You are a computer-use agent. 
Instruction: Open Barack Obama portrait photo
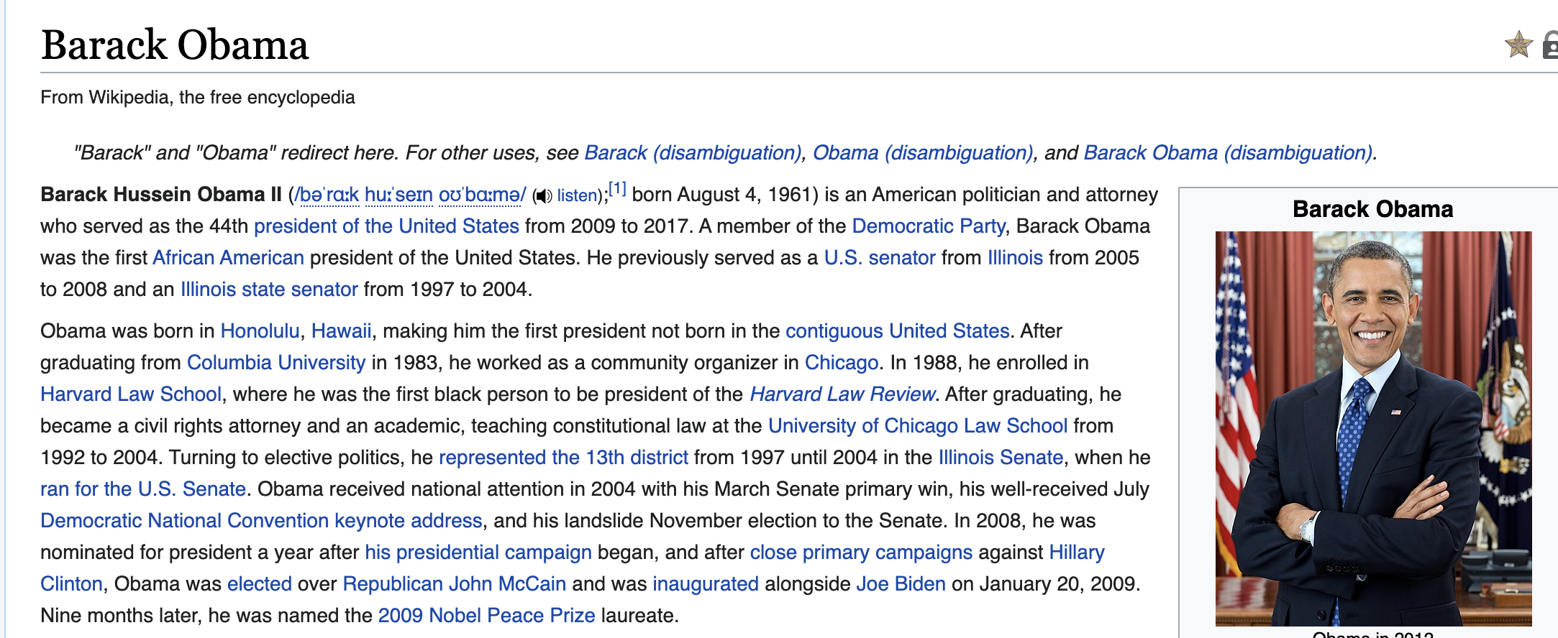coord(1373,428)
